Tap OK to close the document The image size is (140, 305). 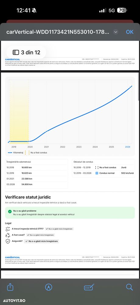[x=130, y=32]
